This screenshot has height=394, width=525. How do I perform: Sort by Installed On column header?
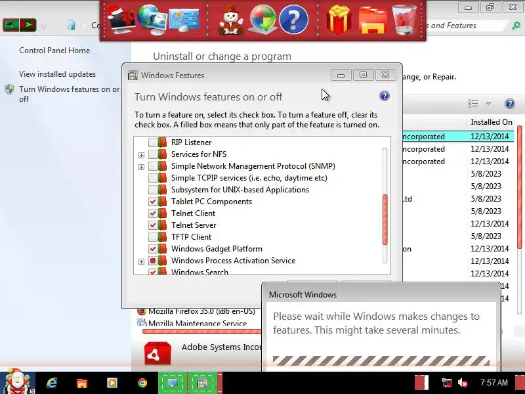(491, 122)
